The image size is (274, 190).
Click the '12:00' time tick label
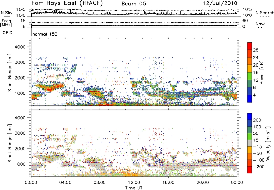[x=134, y=183]
